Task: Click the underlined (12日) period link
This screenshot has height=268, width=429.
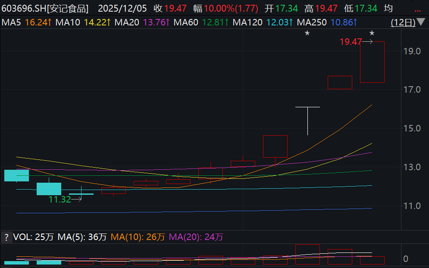Action: (403, 22)
